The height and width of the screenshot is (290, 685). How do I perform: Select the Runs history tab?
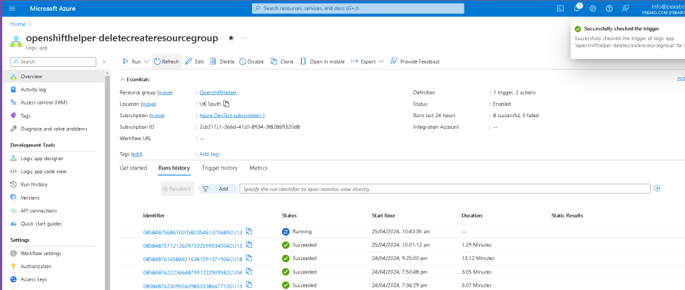[x=174, y=168]
